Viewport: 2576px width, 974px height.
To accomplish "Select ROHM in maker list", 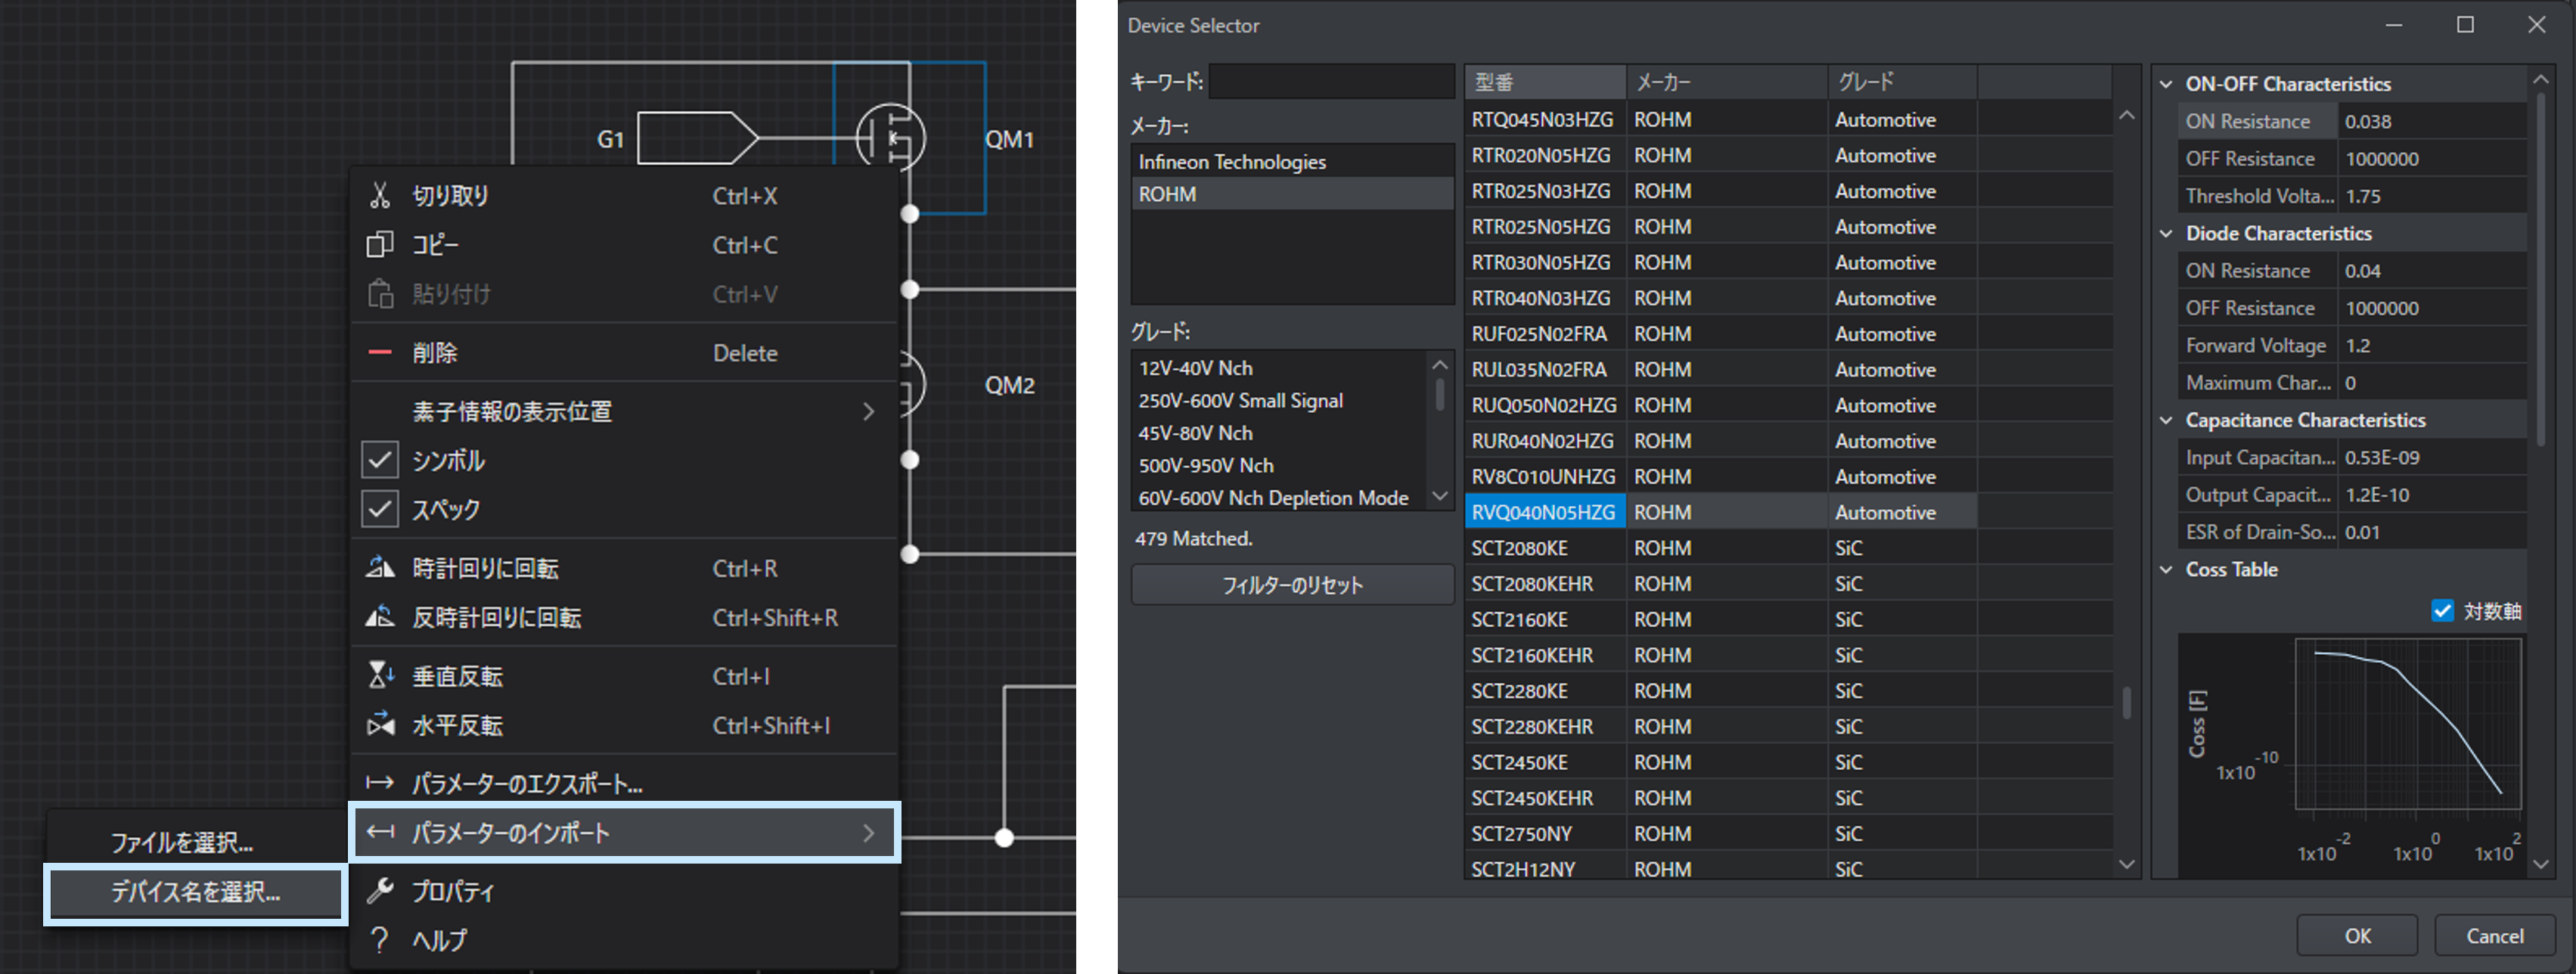I will 1292,194.
